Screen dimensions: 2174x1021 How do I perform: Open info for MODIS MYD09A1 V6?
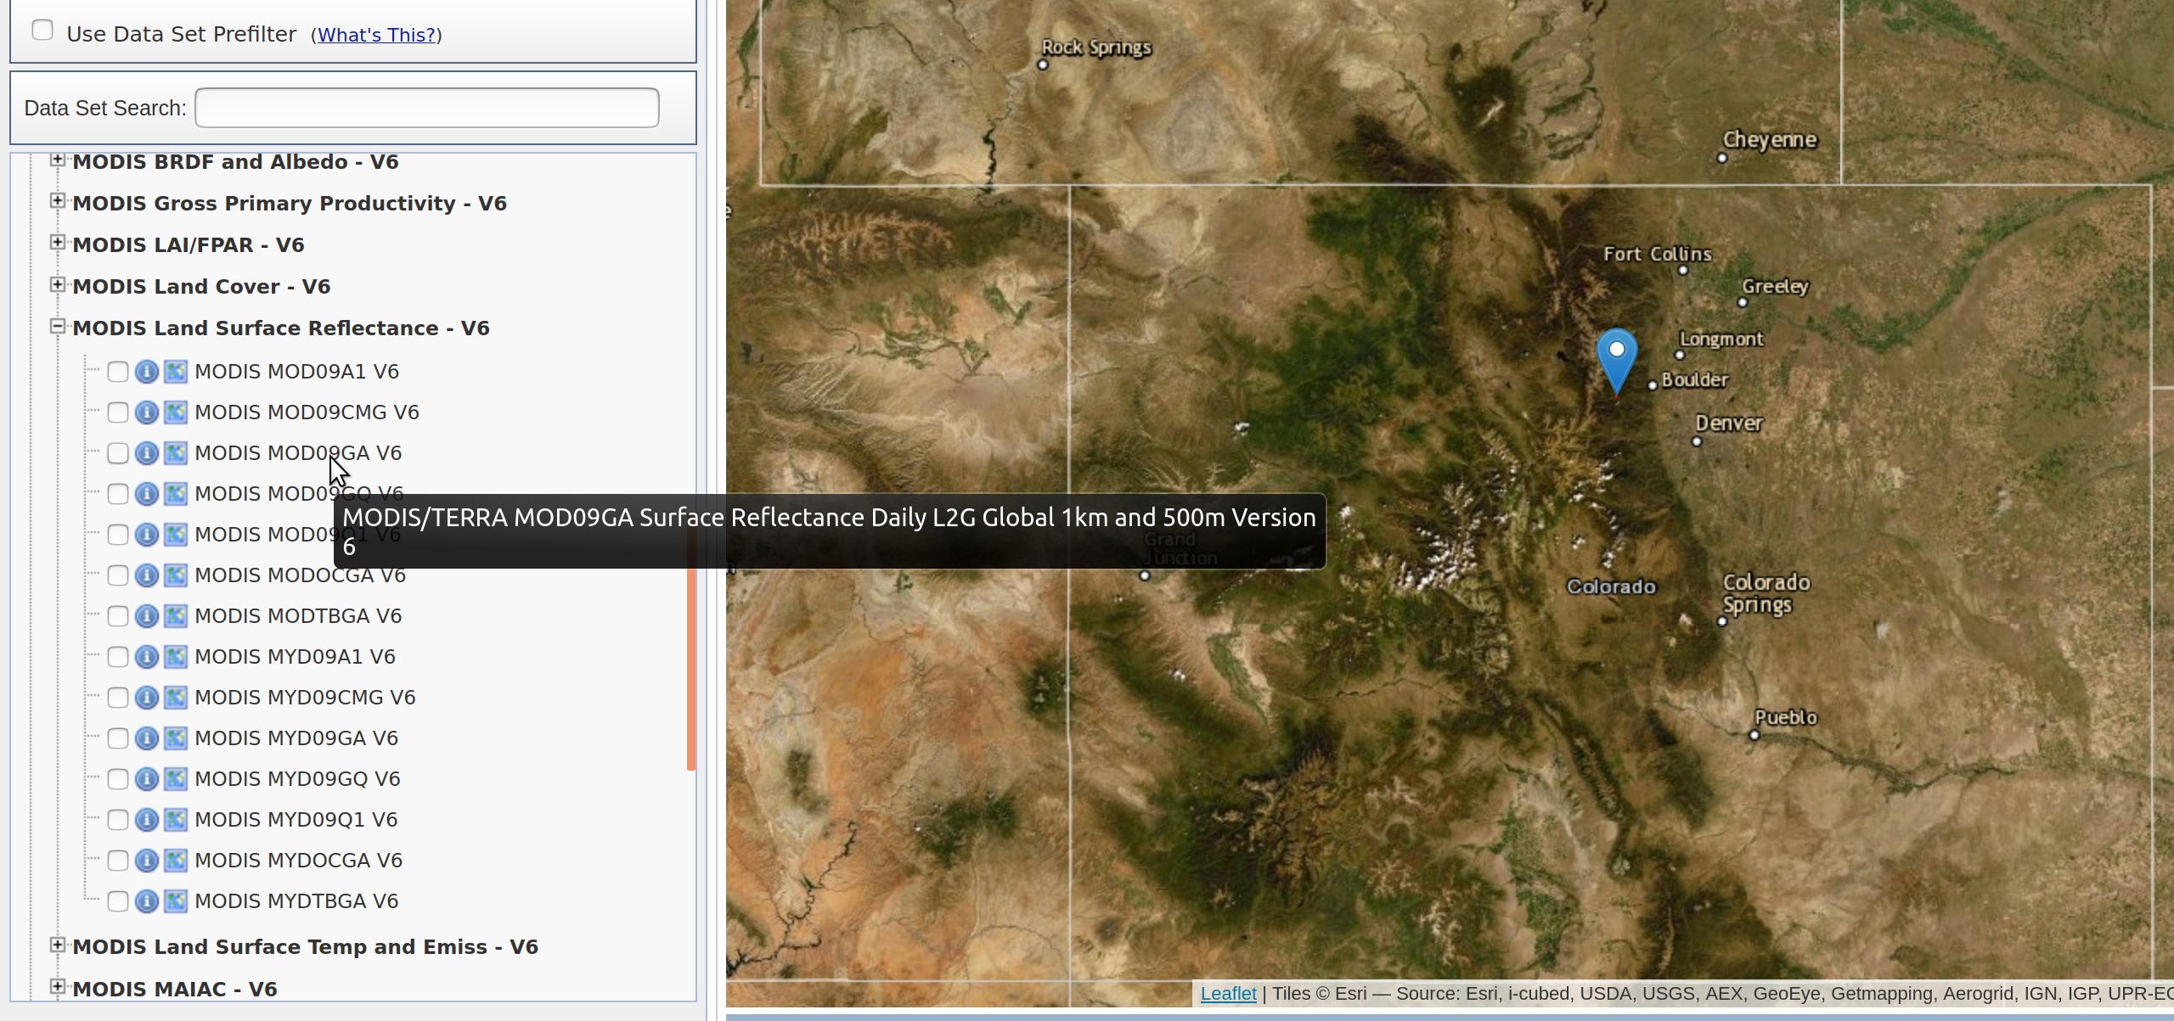146,656
